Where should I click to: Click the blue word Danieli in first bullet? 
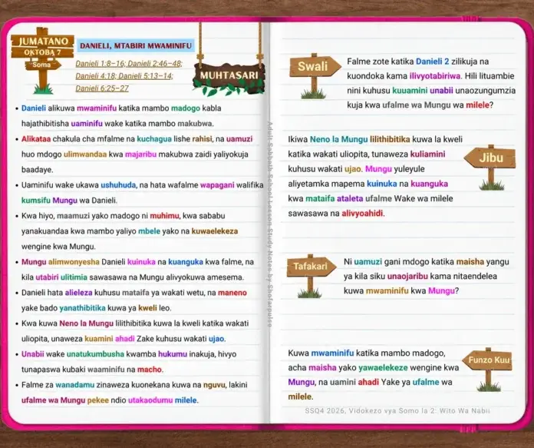tap(34, 108)
